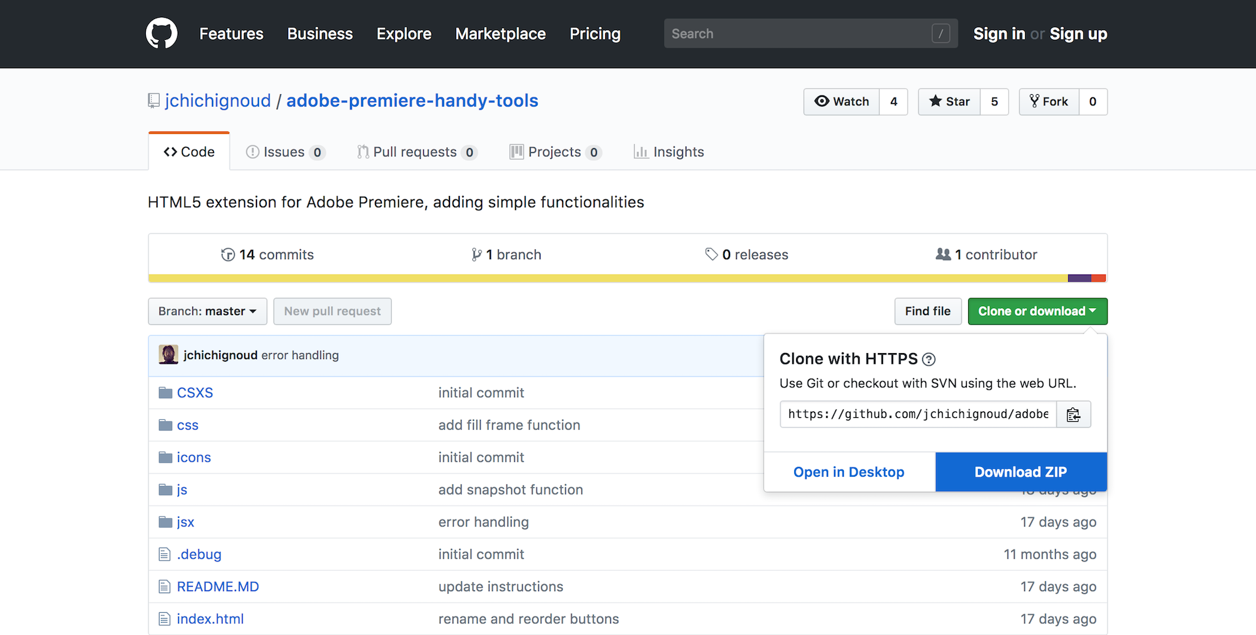Open the Issues tab

tap(285, 152)
